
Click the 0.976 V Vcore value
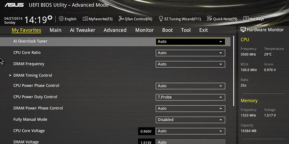[x=270, y=70]
